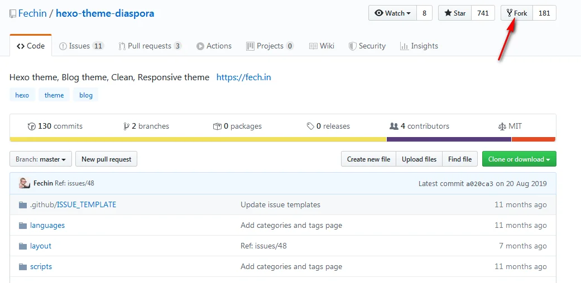Switch to the Code tab

(31, 46)
